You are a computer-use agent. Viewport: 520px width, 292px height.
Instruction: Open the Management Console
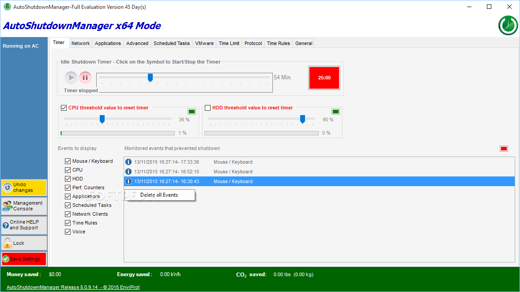point(24,206)
